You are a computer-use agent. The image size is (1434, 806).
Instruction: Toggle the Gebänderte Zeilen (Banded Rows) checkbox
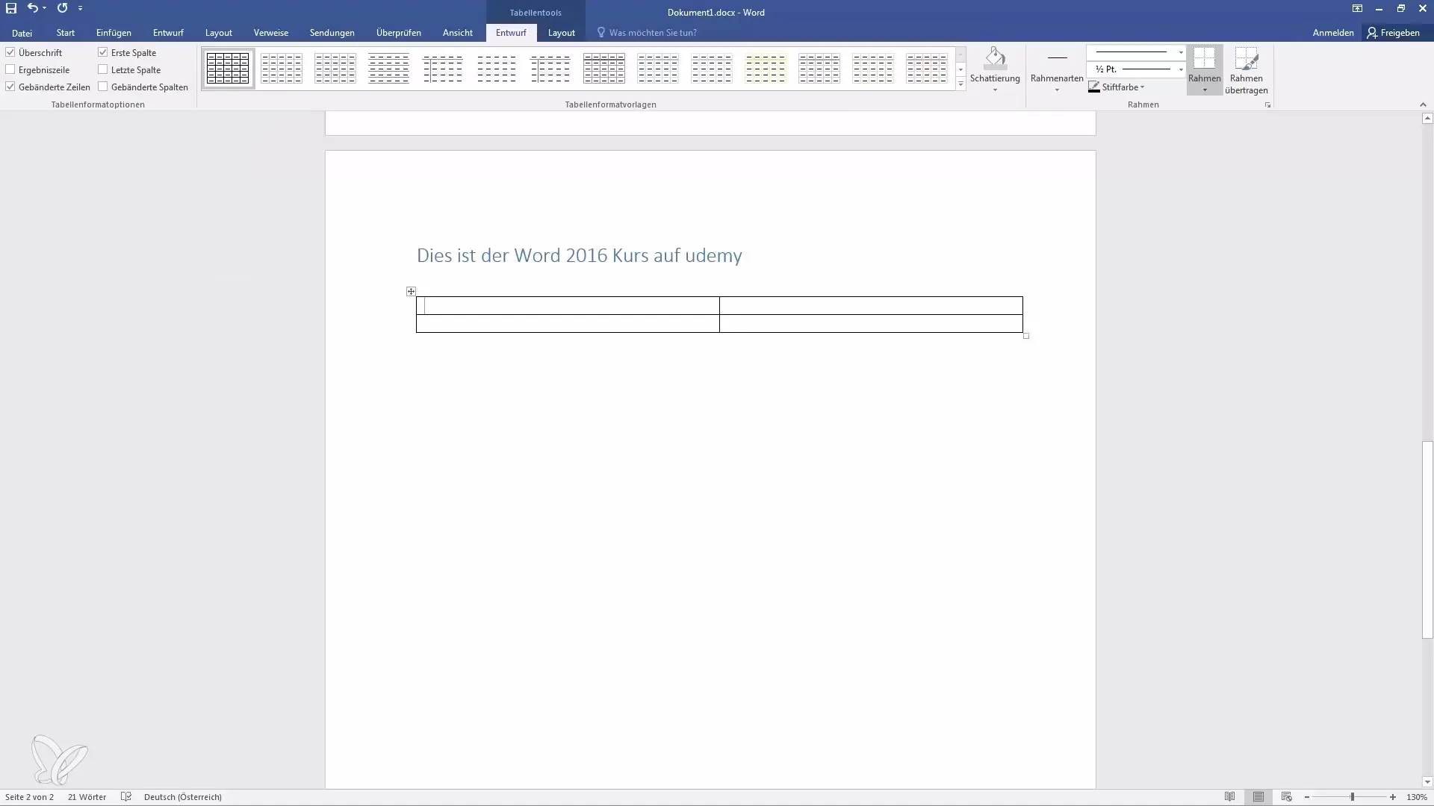point(10,87)
